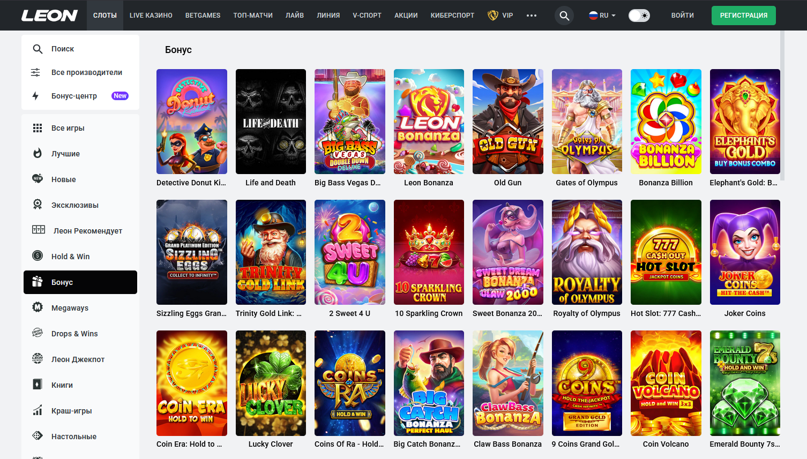Viewport: 807px width, 459px height.
Task: Click the Hold & Win coin icon
Action: 38,256
